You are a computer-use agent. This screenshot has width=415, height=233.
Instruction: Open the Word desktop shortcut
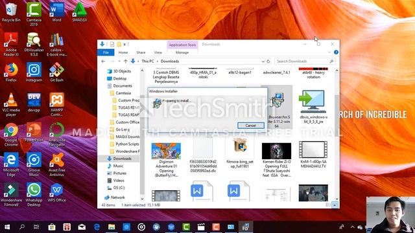tap(56, 12)
